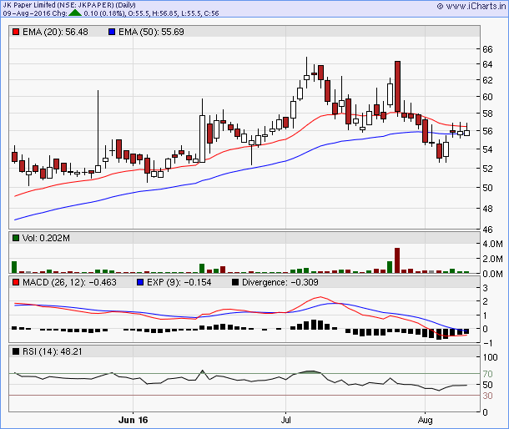
Task: Click the red 30 RSI oversold label
Action: coord(487,396)
